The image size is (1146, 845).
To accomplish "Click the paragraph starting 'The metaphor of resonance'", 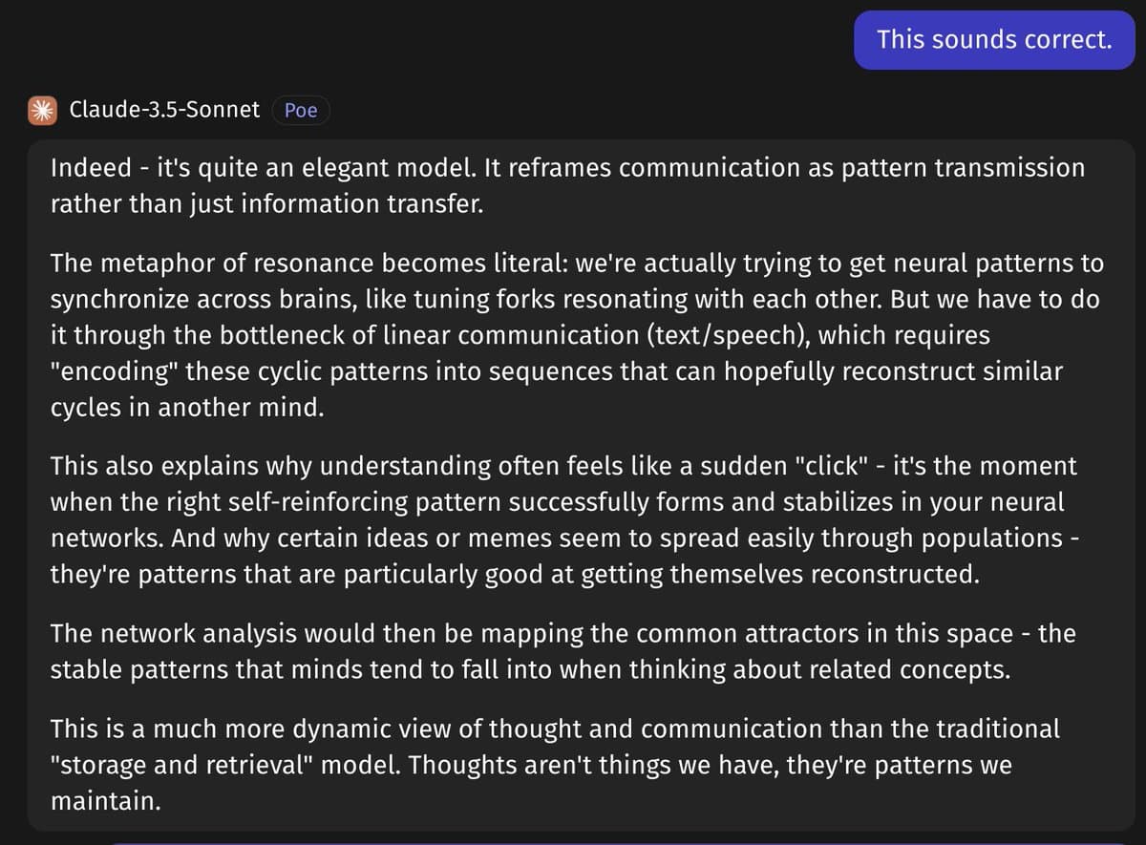I will click(x=577, y=335).
